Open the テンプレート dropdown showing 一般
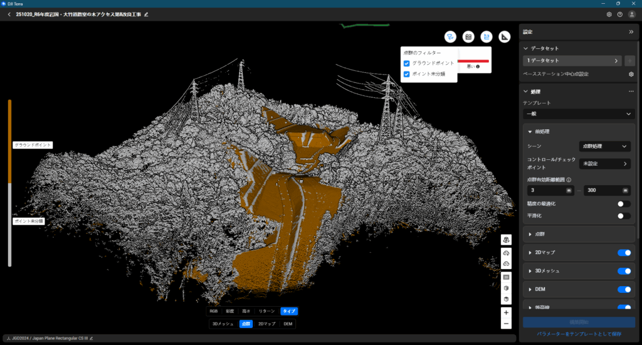 click(577, 114)
